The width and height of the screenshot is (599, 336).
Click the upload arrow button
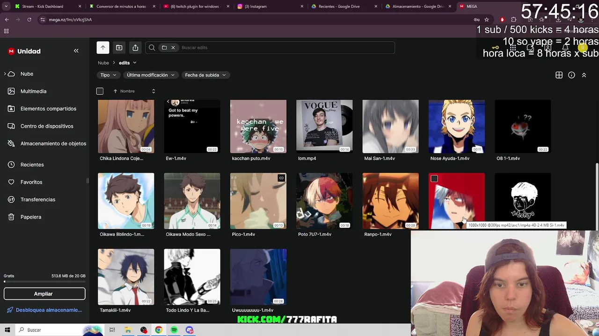pyautogui.click(x=103, y=48)
